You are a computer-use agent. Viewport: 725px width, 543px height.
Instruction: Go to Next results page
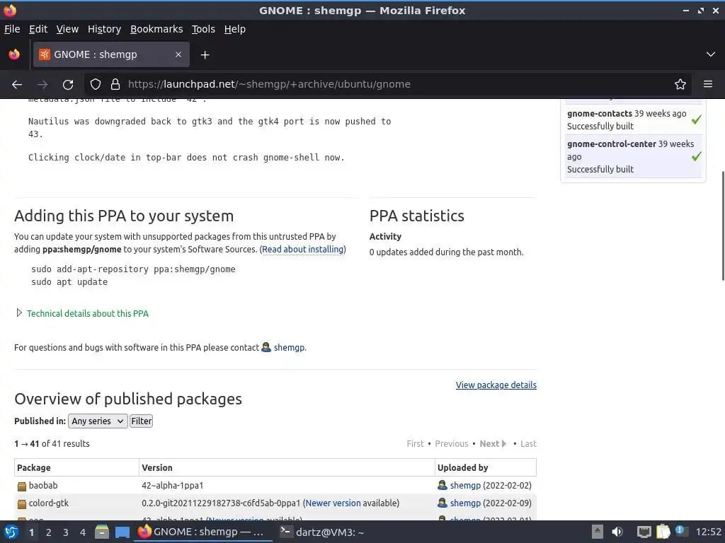click(493, 444)
